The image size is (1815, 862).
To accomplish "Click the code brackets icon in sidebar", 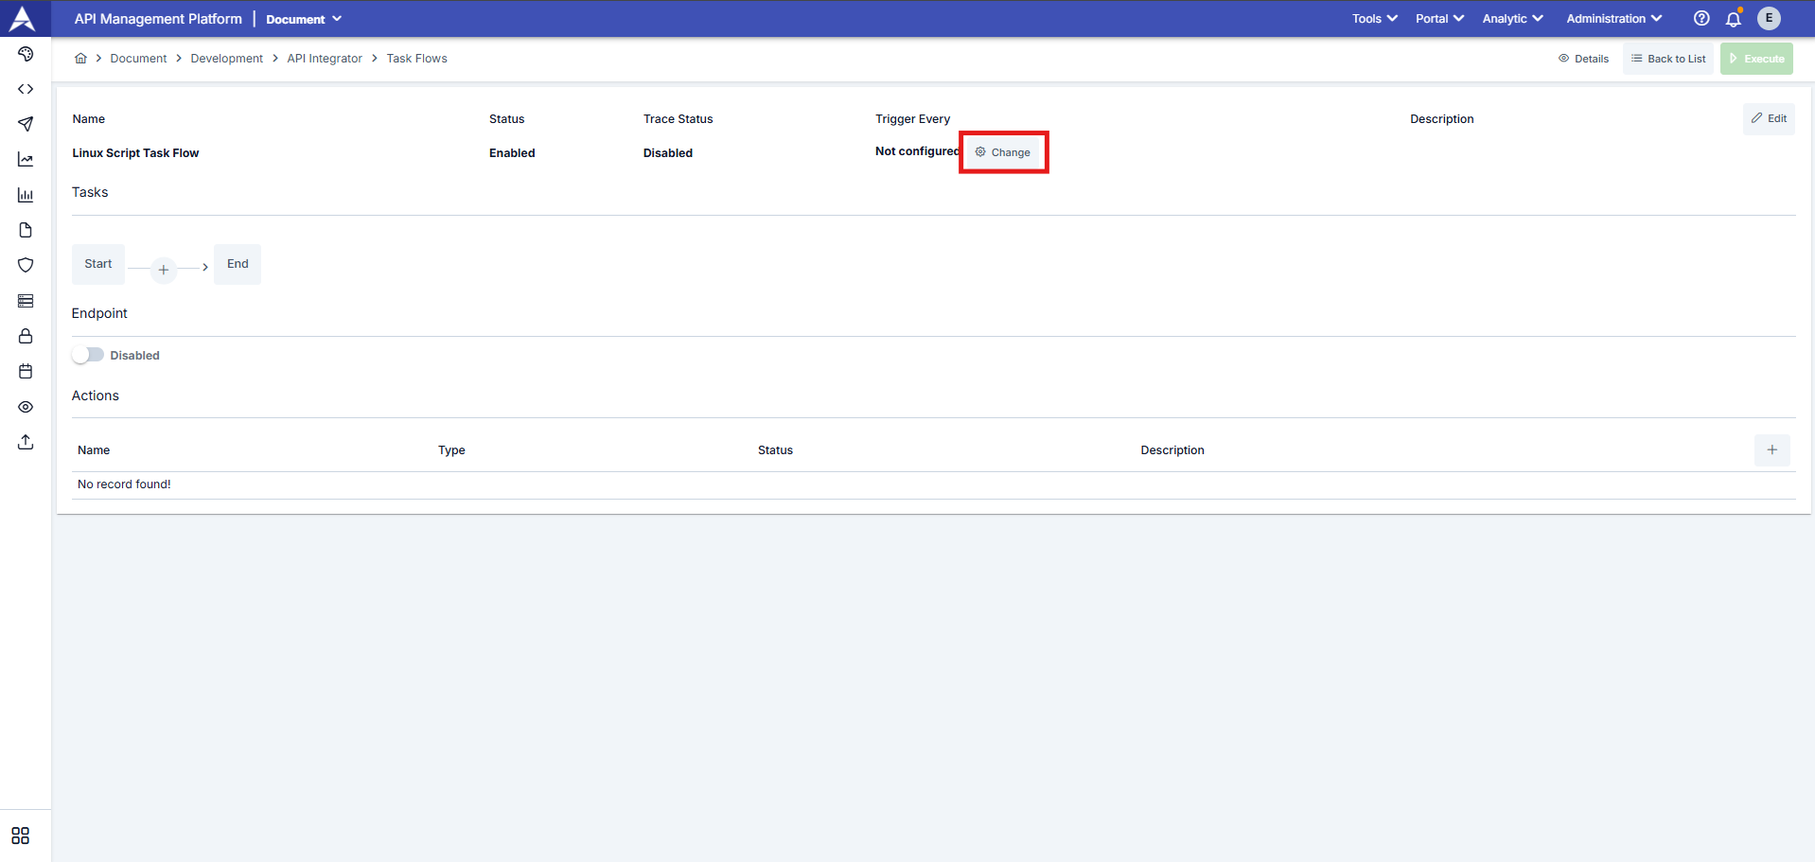I will tap(26, 89).
